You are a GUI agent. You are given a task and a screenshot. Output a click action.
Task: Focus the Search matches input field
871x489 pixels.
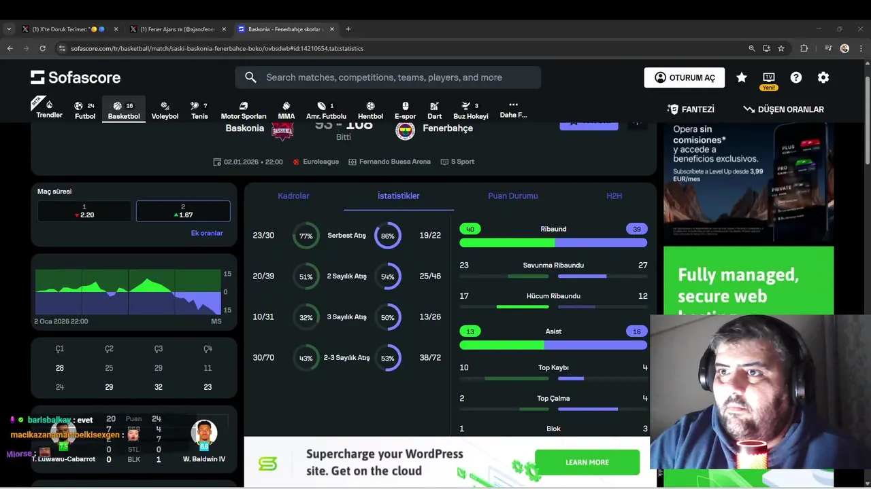click(x=388, y=77)
